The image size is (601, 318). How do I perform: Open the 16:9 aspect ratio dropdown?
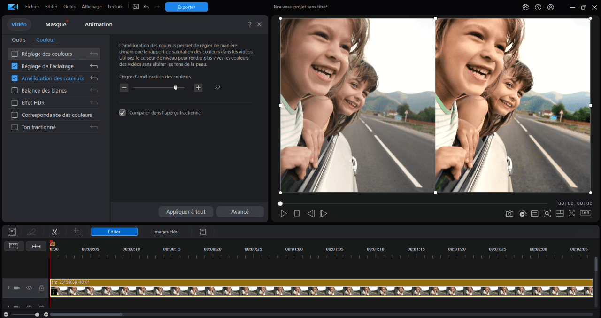585,213
